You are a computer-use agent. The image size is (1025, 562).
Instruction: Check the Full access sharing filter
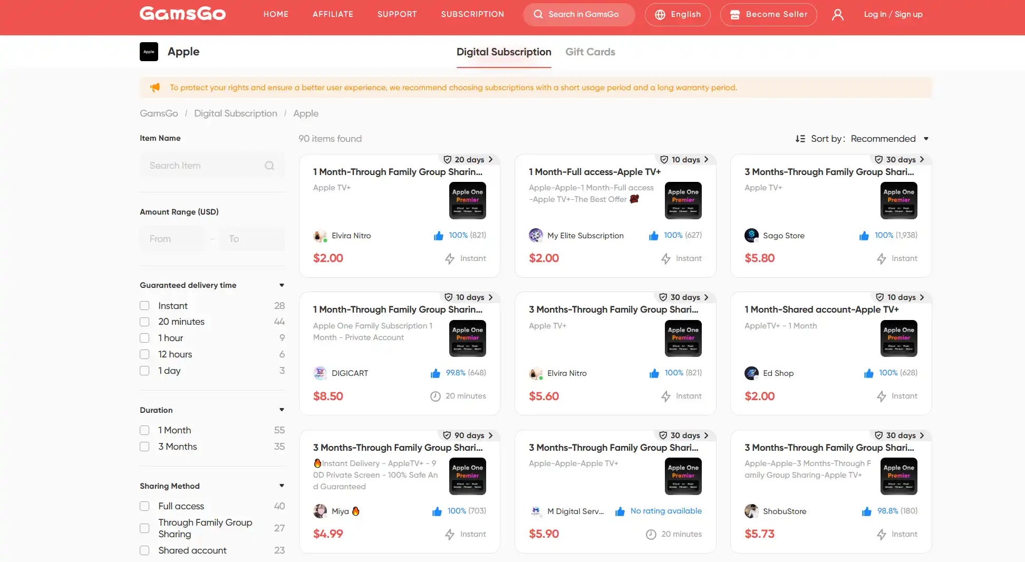point(144,506)
